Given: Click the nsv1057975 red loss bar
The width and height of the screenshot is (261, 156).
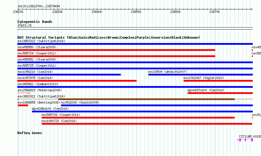Looking at the screenshot, I should coord(77,81).
